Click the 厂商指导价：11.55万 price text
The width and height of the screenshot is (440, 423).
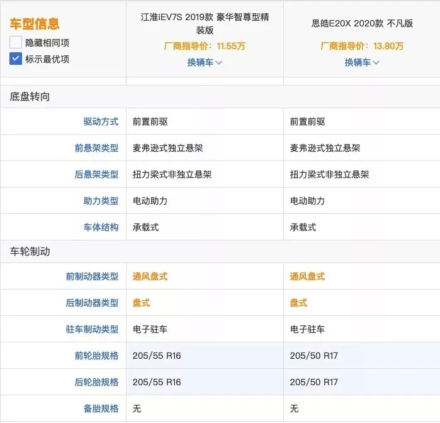[205, 46]
